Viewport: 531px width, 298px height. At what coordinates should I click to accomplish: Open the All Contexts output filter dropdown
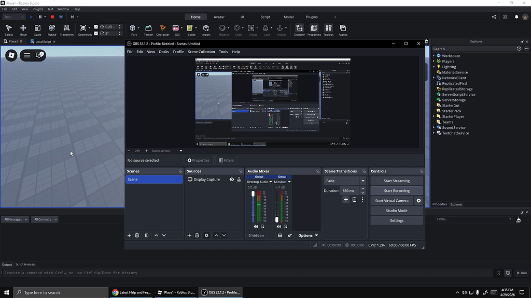tap(46, 219)
